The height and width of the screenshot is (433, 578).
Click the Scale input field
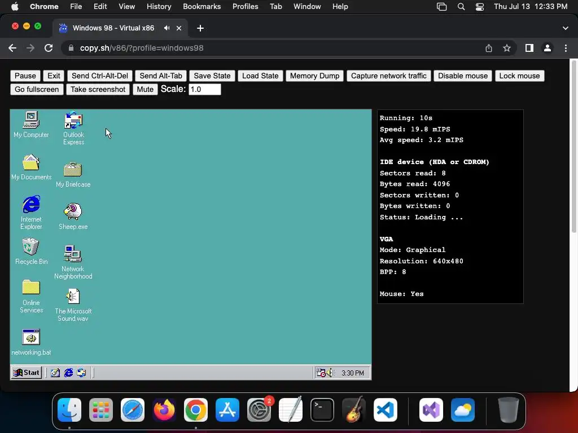tap(204, 90)
